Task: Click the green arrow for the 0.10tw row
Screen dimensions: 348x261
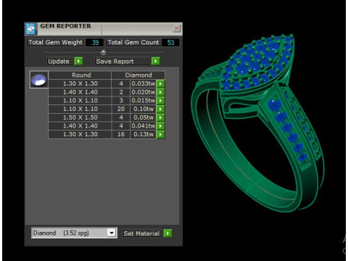Action: click(160, 109)
